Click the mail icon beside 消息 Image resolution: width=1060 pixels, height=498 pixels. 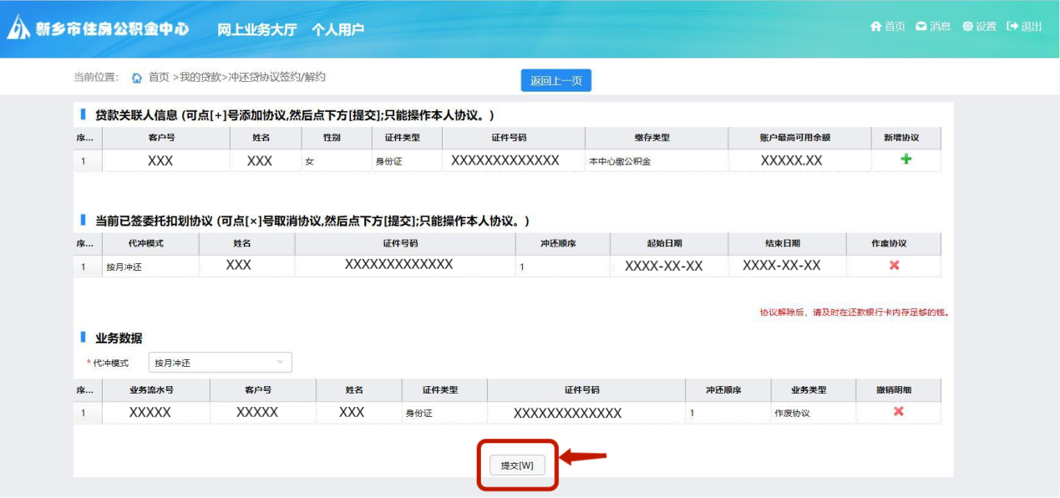point(921,27)
